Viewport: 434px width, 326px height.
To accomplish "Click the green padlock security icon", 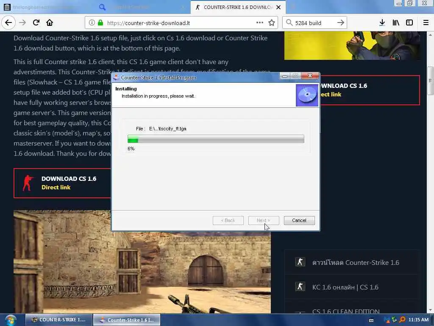I will tap(100, 23).
